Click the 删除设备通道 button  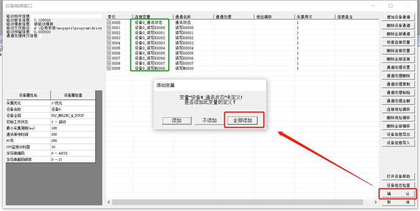(x=398, y=26)
